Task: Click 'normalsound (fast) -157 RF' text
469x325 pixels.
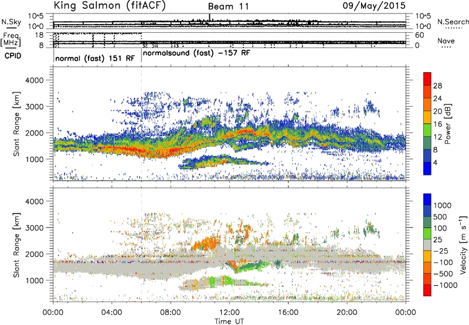Action: pyautogui.click(x=196, y=53)
